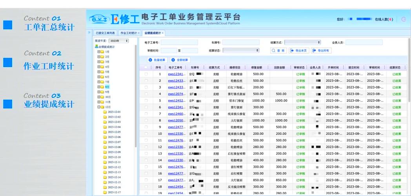The height and width of the screenshot is (196, 411).
Task: Focus the 电子工单号 input field
Action: tap(179, 42)
